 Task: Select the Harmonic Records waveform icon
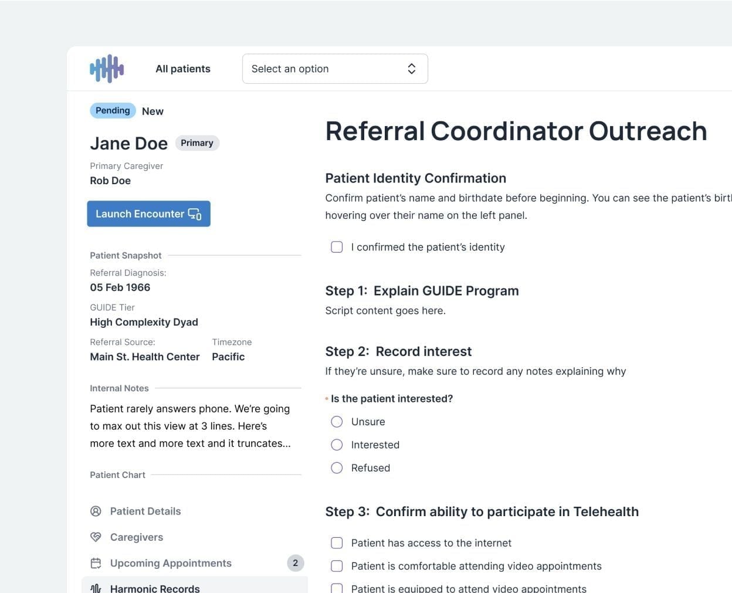pyautogui.click(x=96, y=587)
